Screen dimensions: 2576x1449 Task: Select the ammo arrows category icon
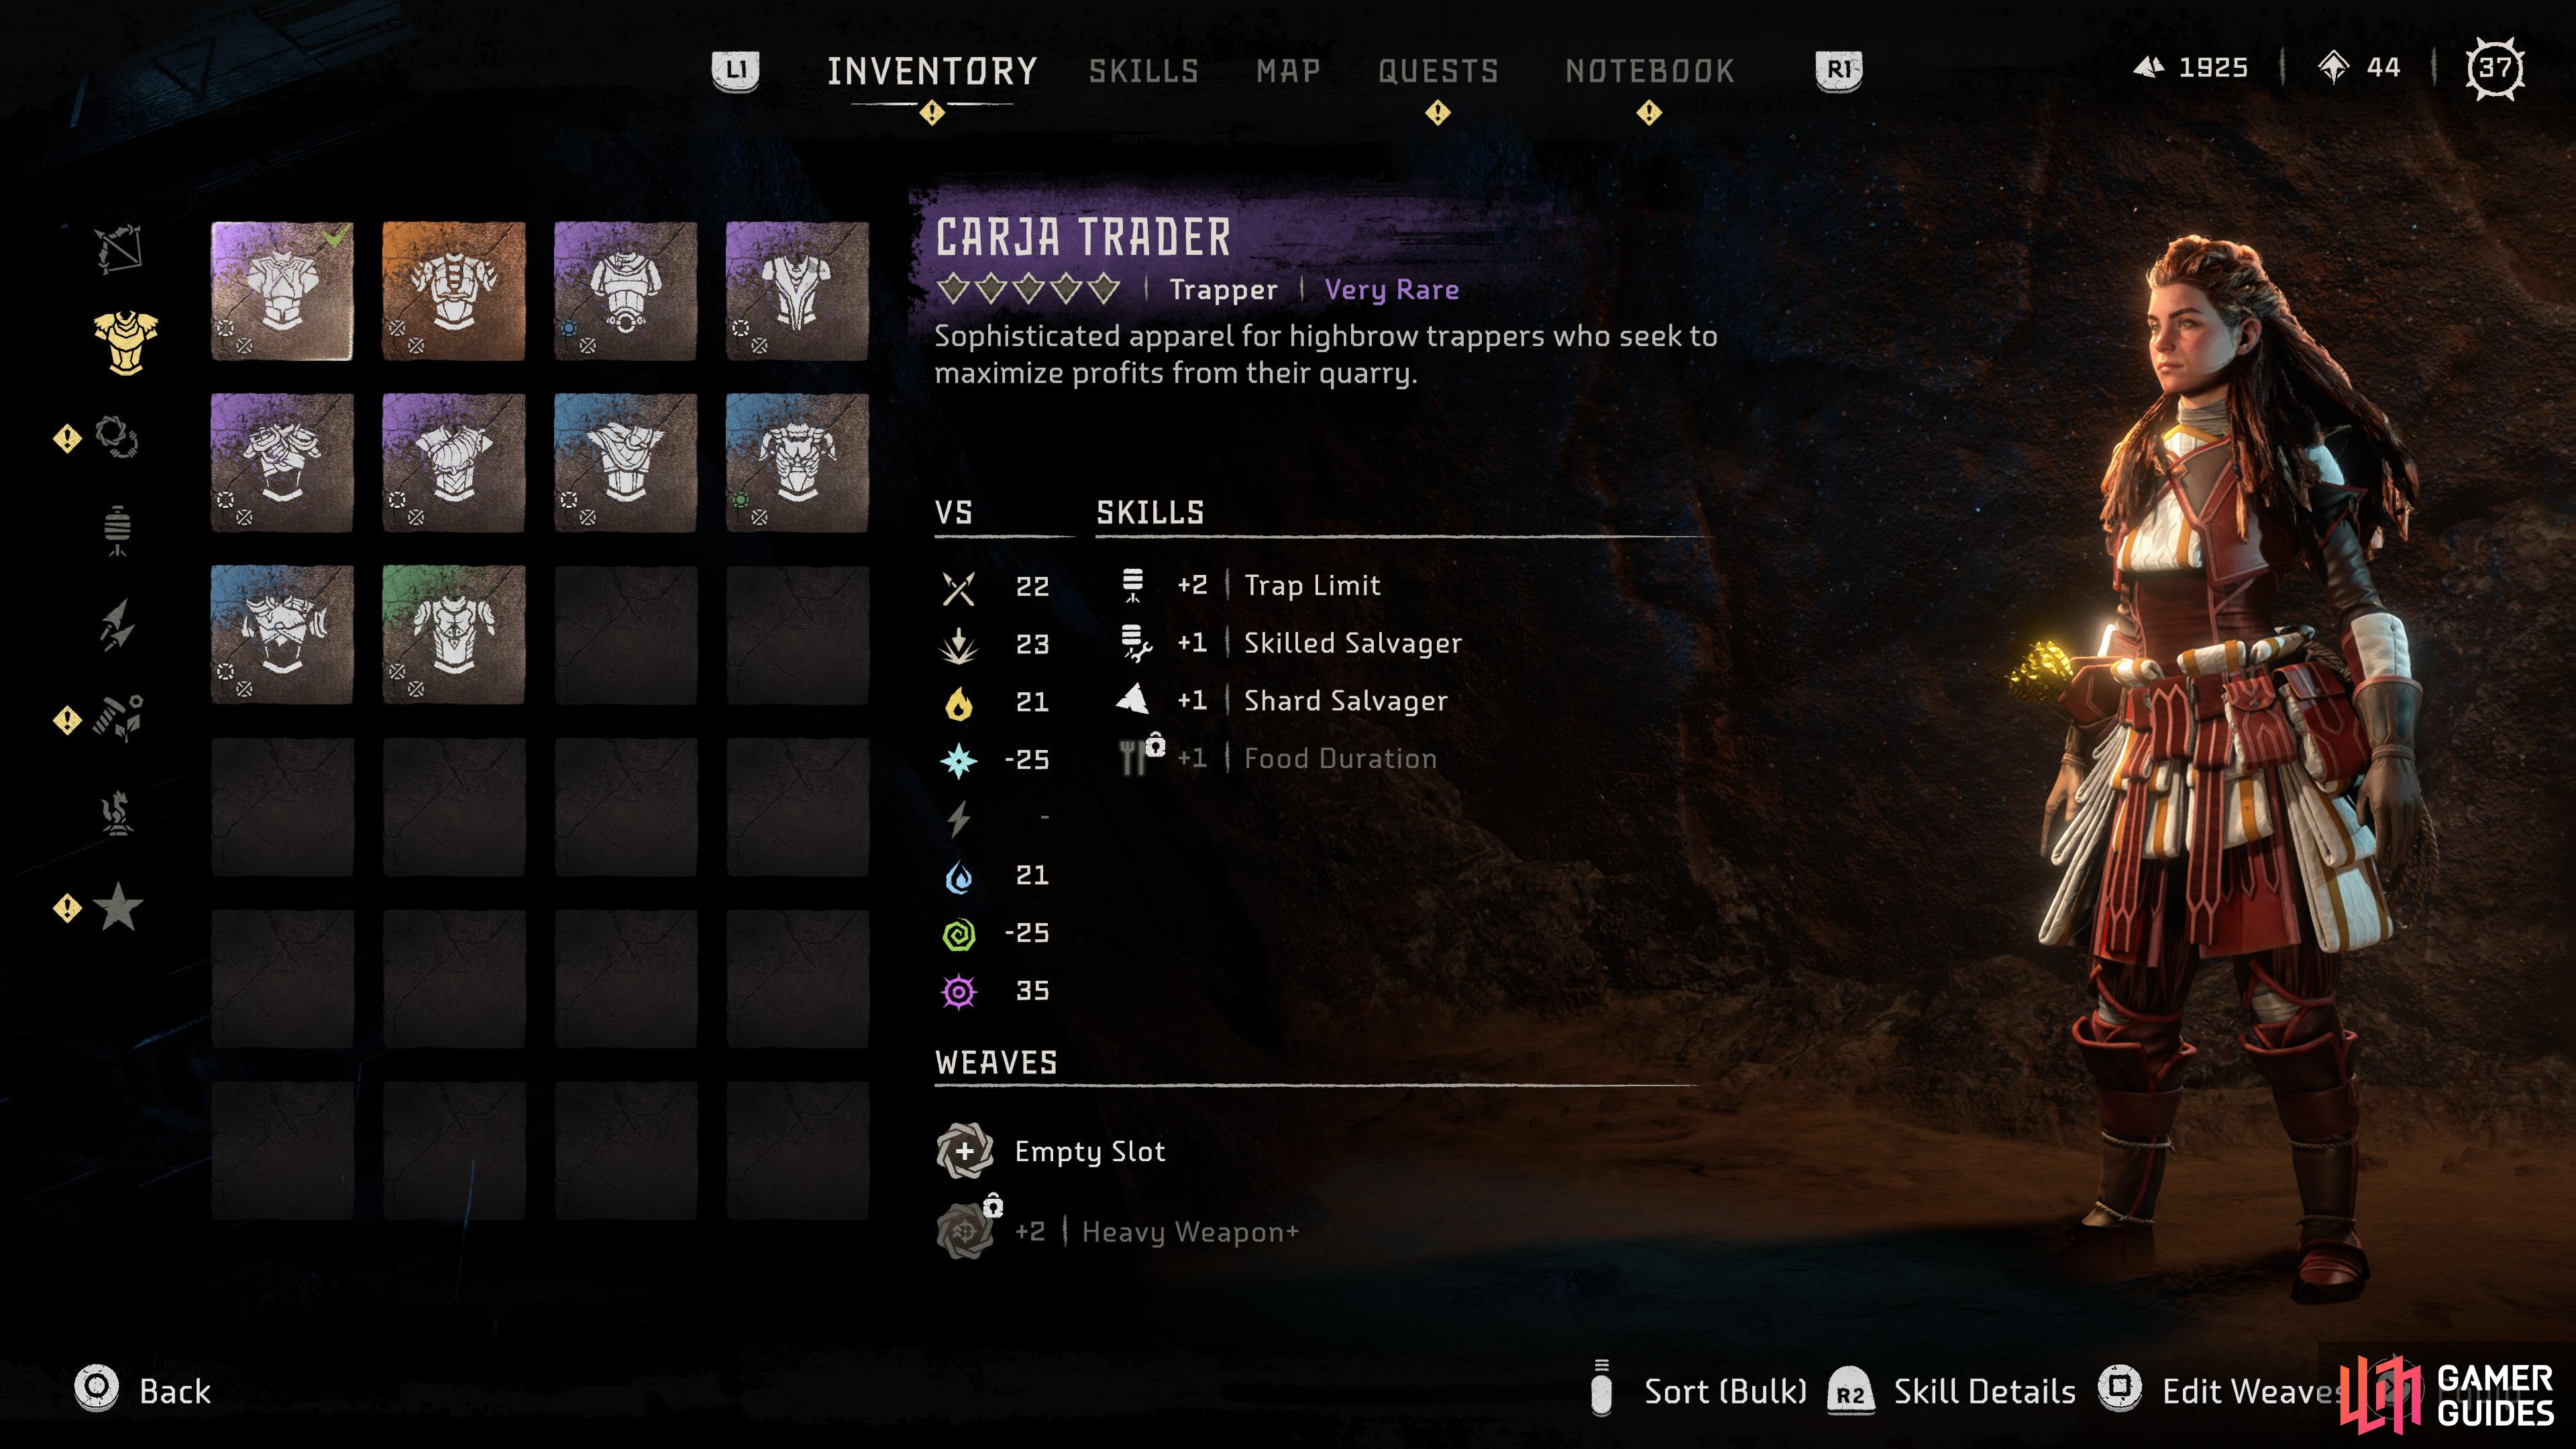(117, 624)
